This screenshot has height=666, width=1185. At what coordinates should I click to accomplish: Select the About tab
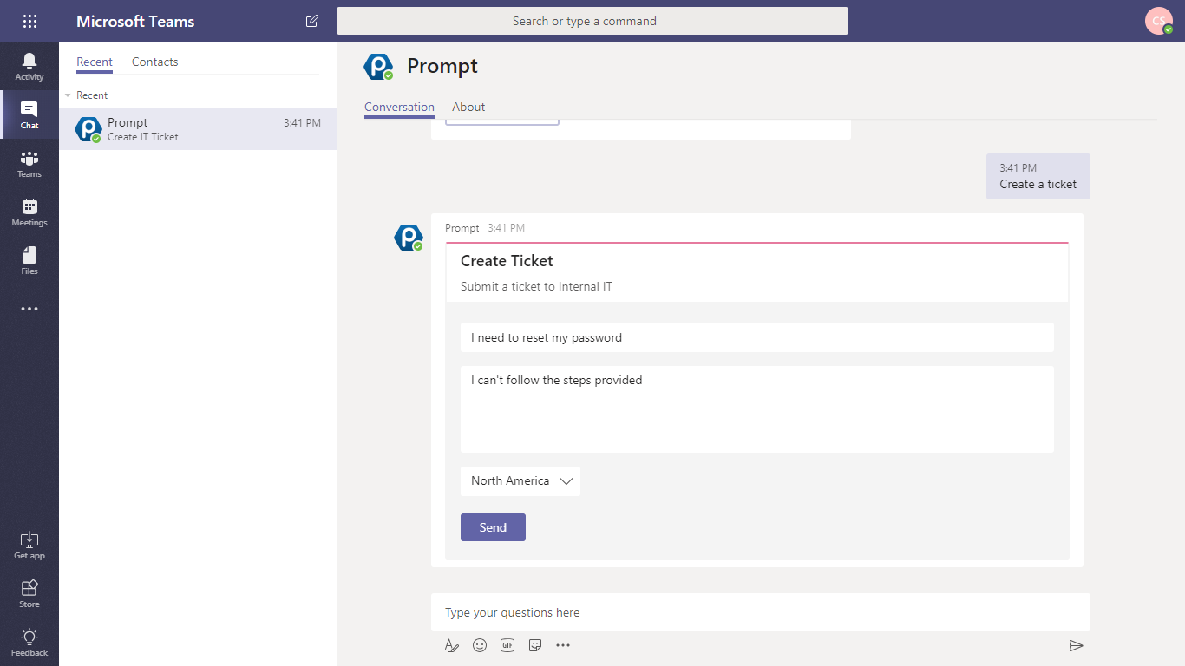468,108
